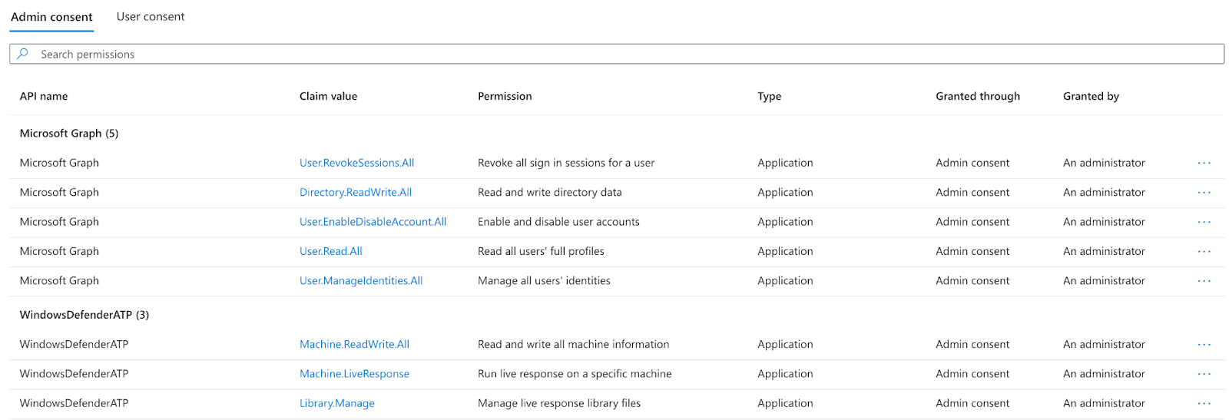Click the Claim value column header
This screenshot has height=420, width=1229.
[x=328, y=96]
